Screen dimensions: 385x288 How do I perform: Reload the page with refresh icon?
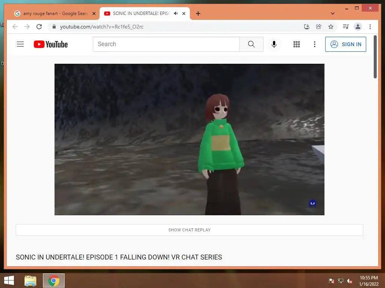point(39,27)
